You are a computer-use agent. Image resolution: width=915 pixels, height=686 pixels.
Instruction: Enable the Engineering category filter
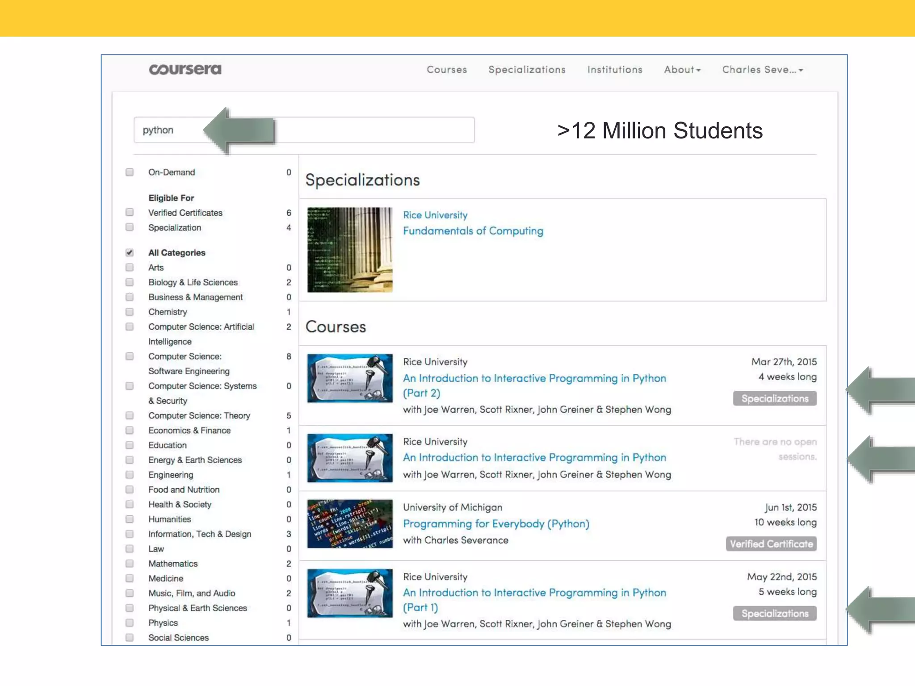(130, 474)
